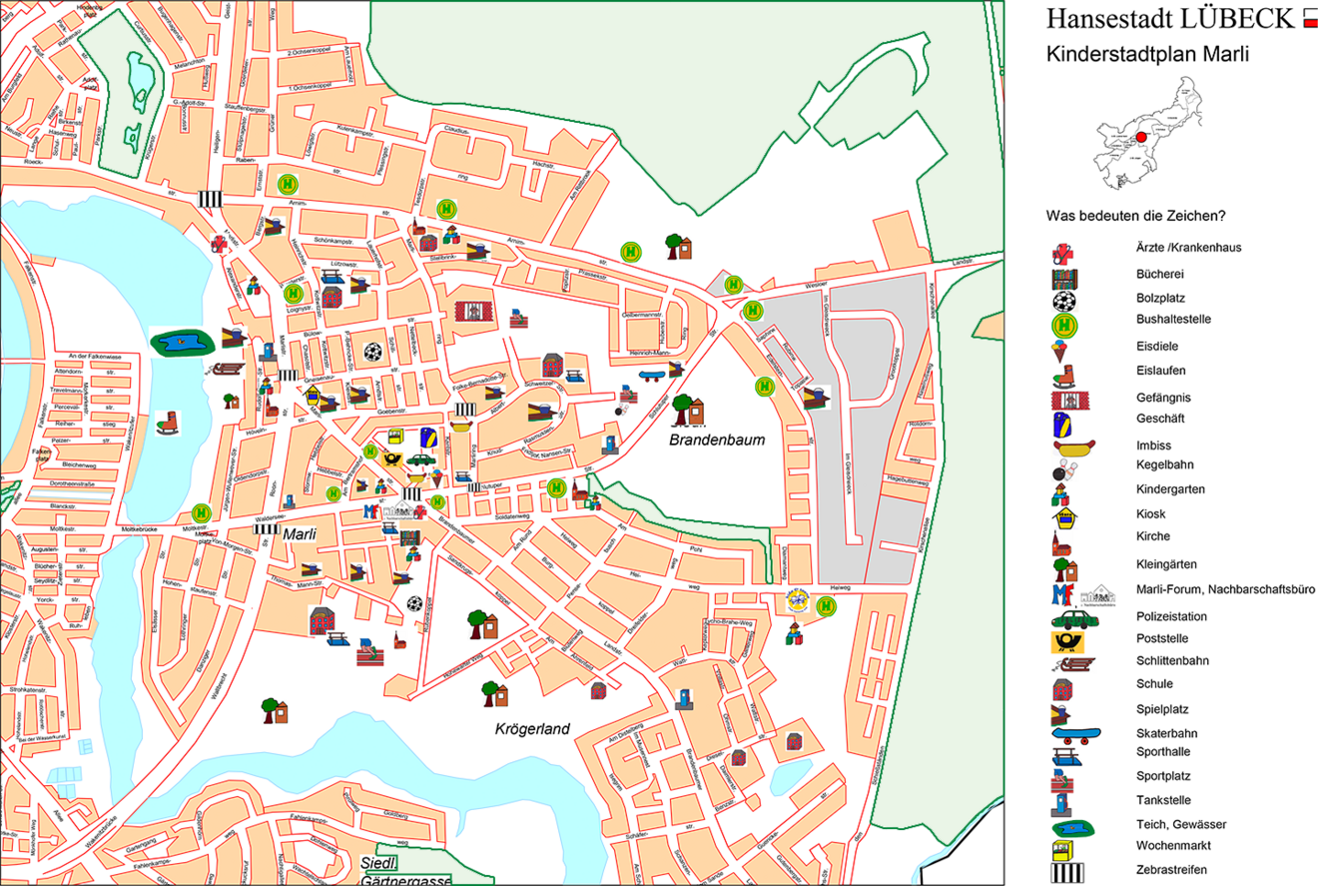
Task: Click the Krögerland district label
Action: tap(532, 729)
